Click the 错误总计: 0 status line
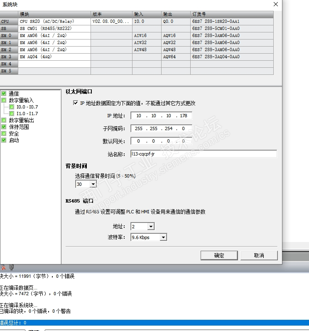Viewport: 309px width, 331px height. pos(154,323)
